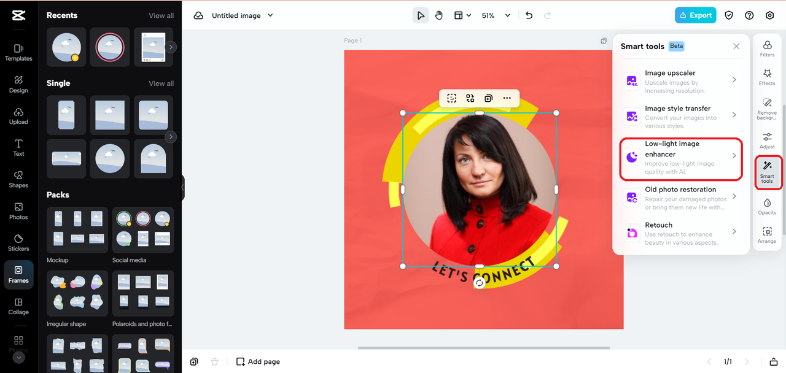This screenshot has width=786, height=373.
Task: Open the Opacity control
Action: click(x=767, y=207)
